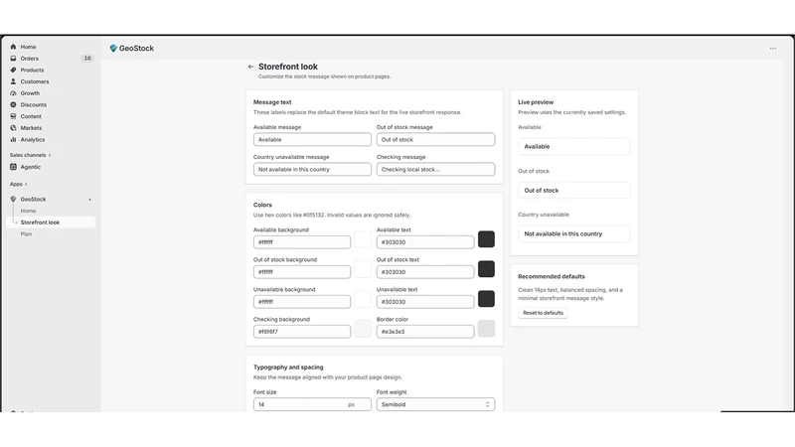
Task: Click the Markets globe icon
Action: 13,128
